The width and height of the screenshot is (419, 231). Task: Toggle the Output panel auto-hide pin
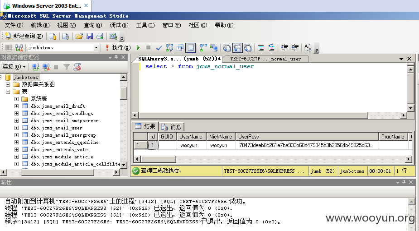[404, 182]
